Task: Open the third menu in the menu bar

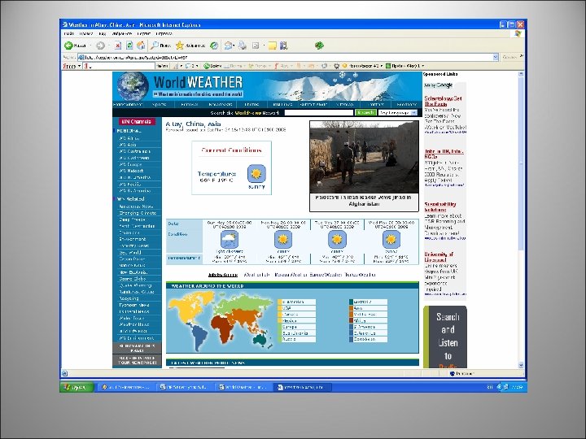Action: pos(103,33)
